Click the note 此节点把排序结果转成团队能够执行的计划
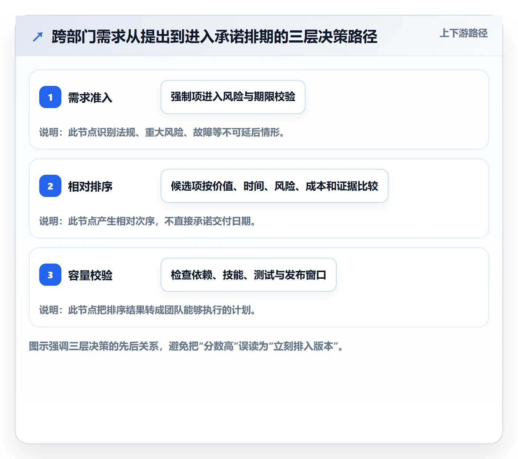This screenshot has width=518, height=459. pos(147,310)
